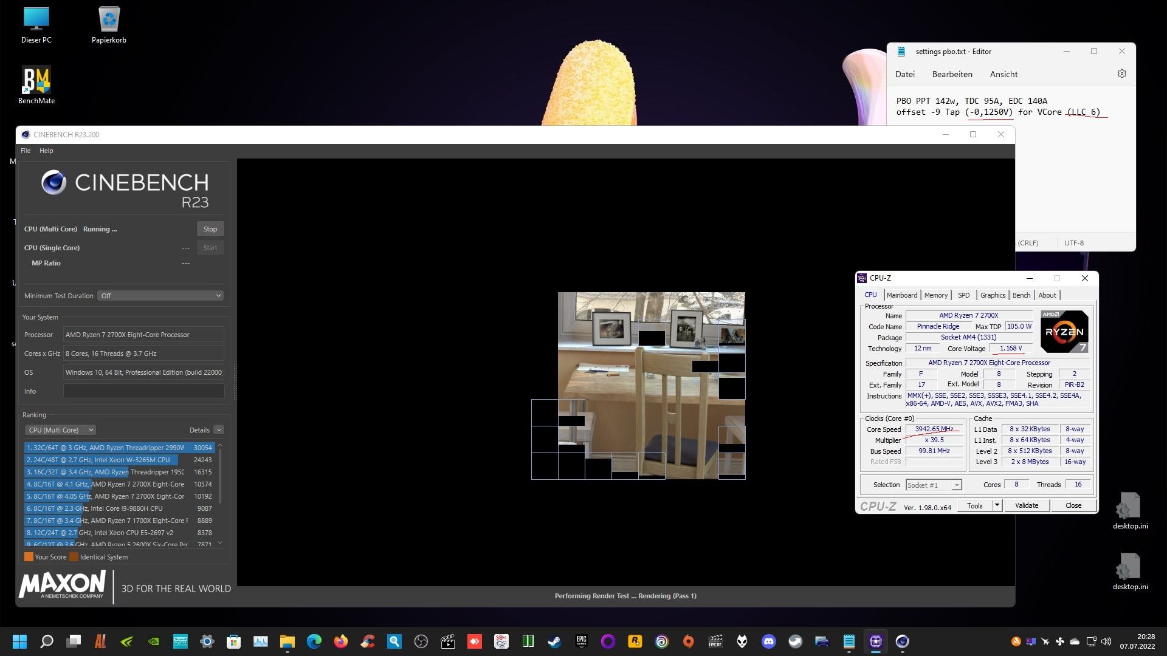Image resolution: width=1167 pixels, height=656 pixels.
Task: Expand the ranking Details chevron
Action: click(x=219, y=430)
